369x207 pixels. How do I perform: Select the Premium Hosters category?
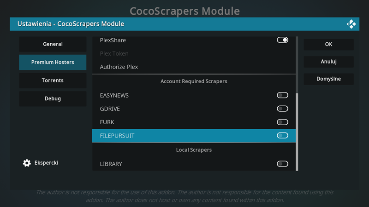point(53,62)
